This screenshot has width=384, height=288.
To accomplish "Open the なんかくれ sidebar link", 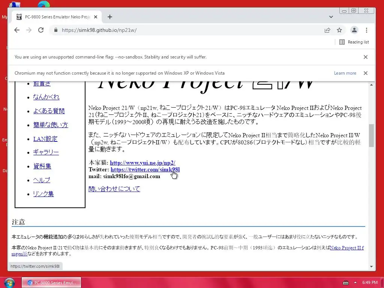I will pyautogui.click(x=46, y=97).
